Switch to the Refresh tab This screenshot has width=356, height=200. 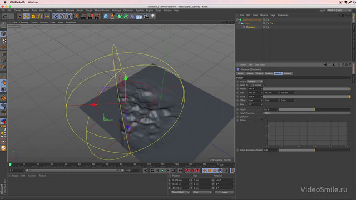pyautogui.click(x=288, y=73)
